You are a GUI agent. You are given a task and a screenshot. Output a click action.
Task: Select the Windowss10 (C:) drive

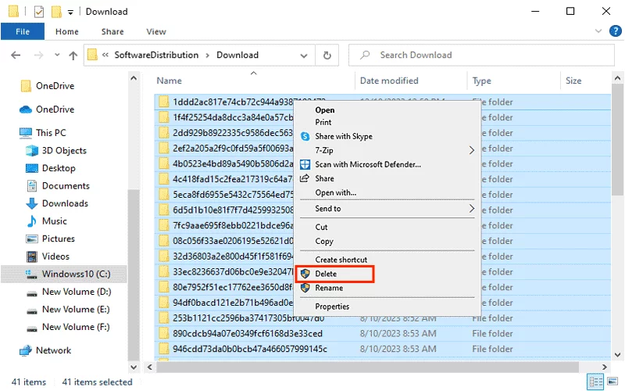[x=64, y=274]
